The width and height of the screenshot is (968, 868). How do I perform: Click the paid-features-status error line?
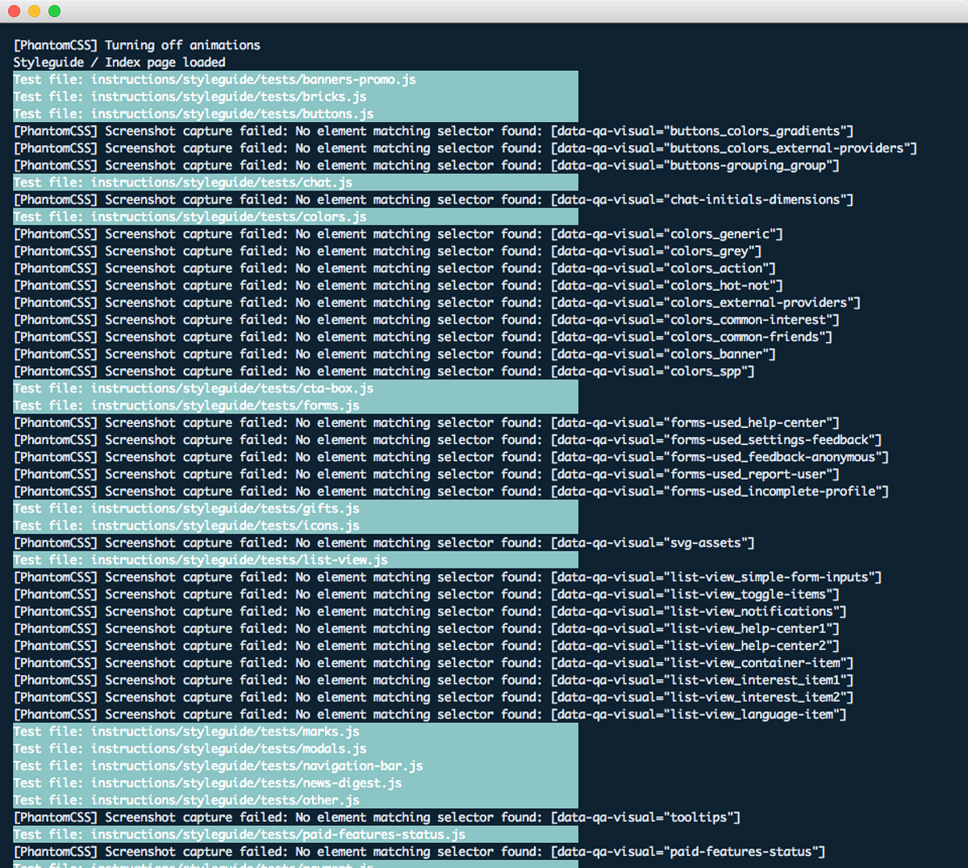(x=419, y=852)
